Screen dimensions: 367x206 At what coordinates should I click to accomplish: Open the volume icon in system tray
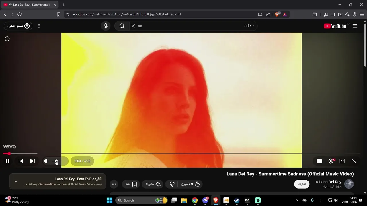336,200
